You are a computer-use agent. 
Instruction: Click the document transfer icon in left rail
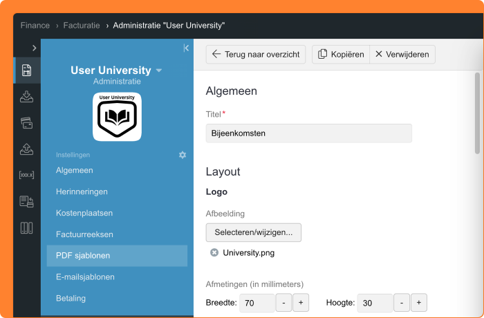[x=26, y=202]
